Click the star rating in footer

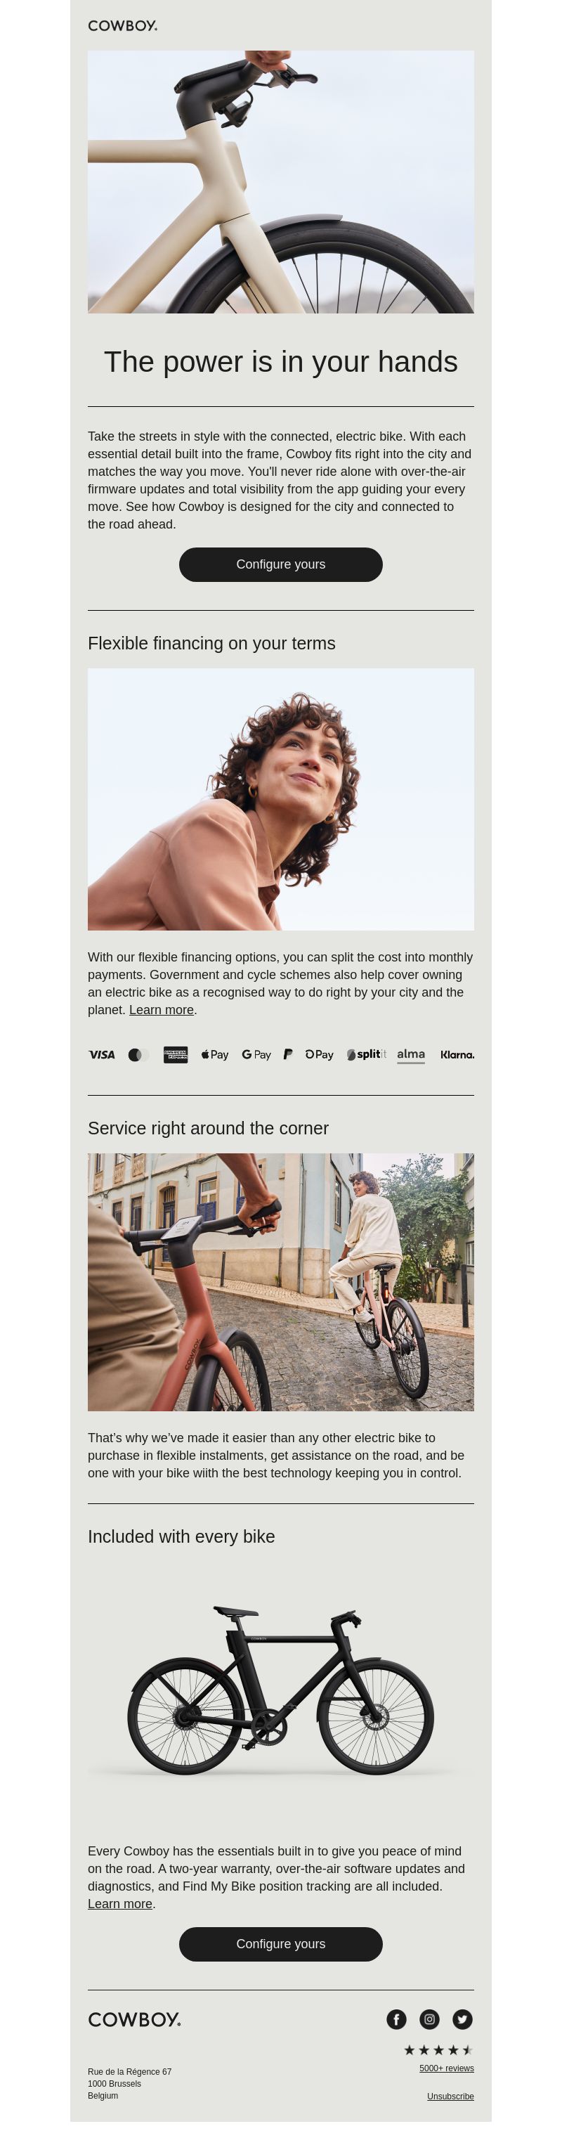(438, 2050)
